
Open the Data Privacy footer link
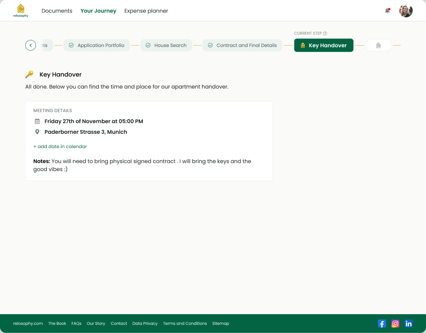point(145,323)
